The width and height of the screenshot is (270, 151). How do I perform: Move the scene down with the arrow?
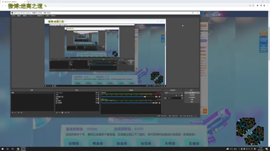click(21, 112)
